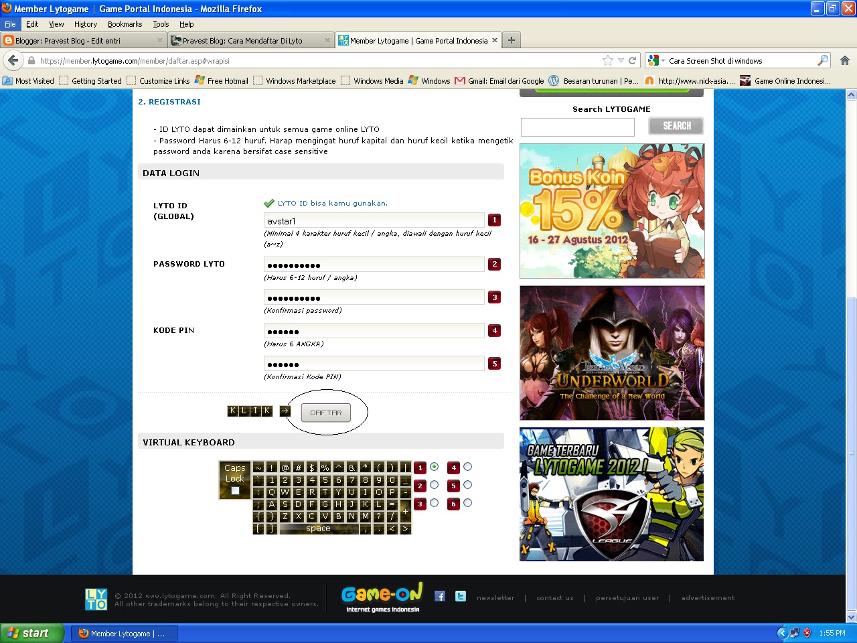The image size is (857, 643).
Task: Open the Edit menu
Action: (32, 24)
